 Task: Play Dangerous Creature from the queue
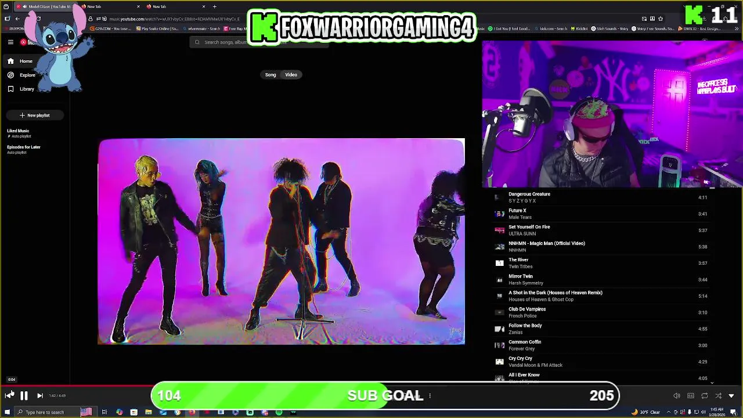pos(601,197)
